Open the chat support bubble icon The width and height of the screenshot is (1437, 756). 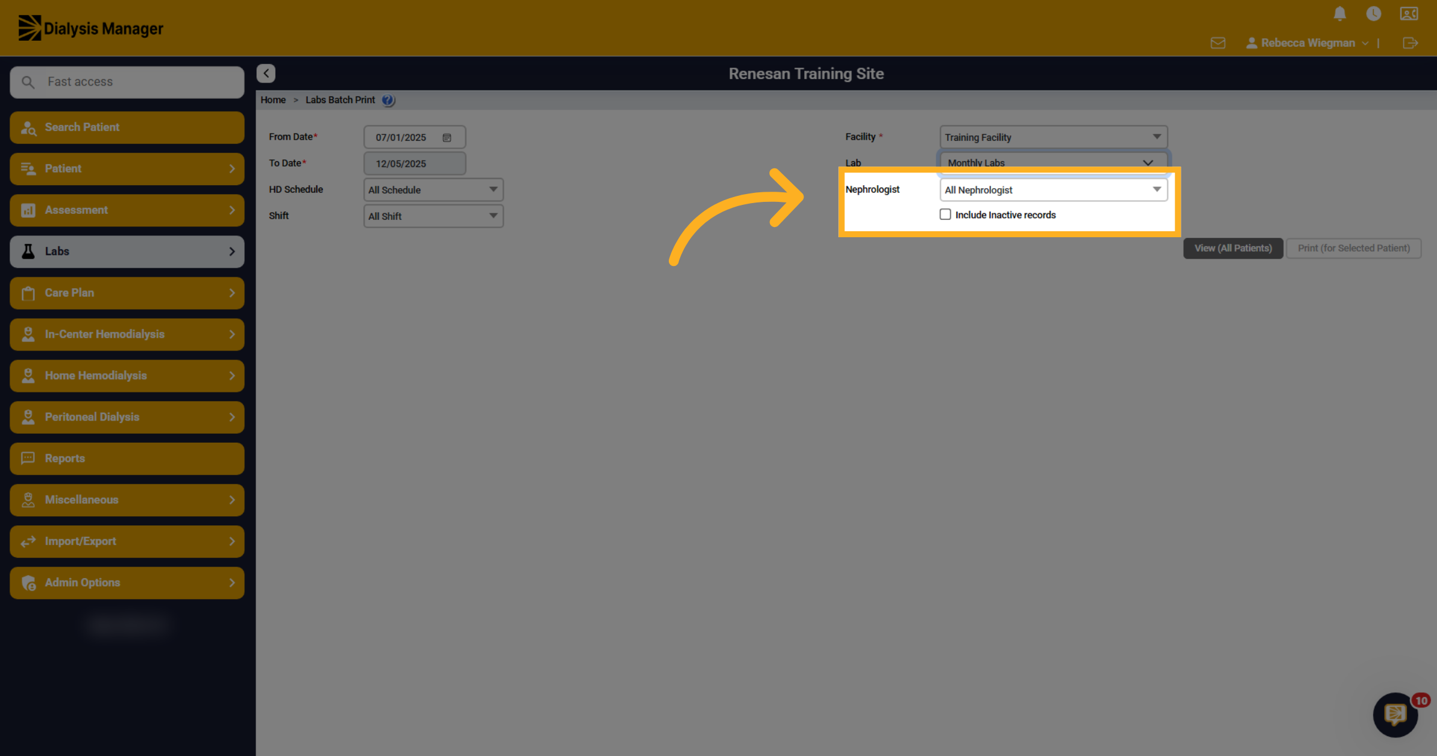tap(1396, 714)
